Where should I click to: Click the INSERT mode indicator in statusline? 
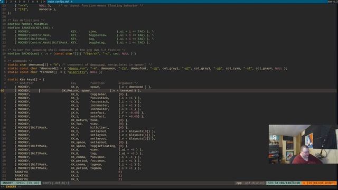coord(7,183)
